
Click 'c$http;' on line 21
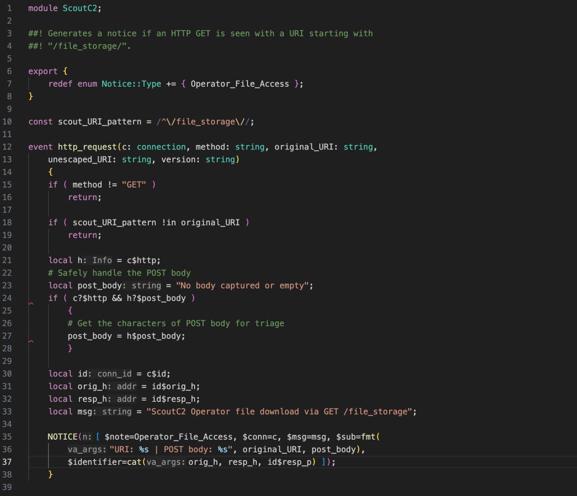144,260
